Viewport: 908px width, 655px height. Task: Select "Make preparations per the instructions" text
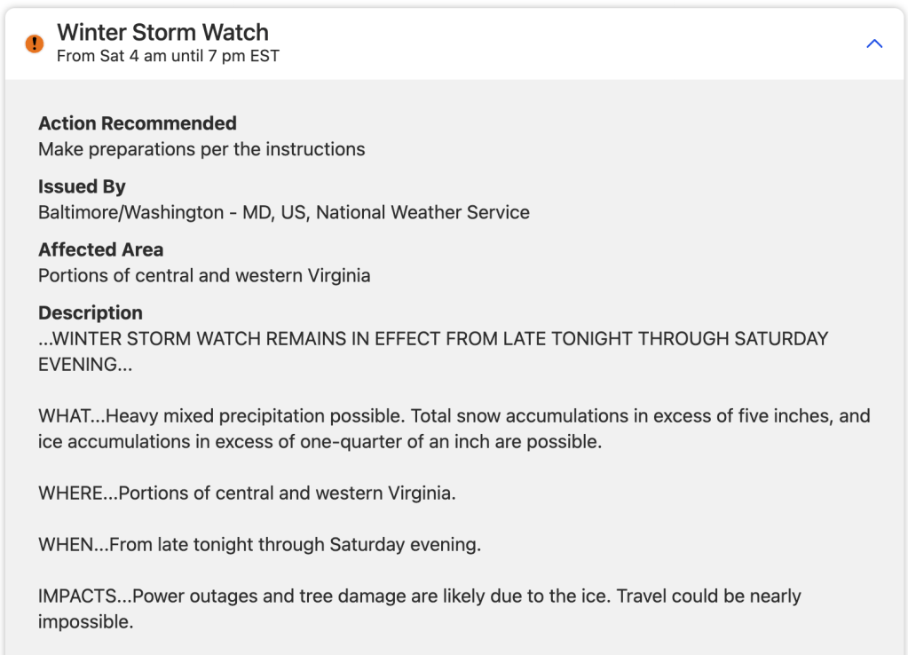pos(201,149)
